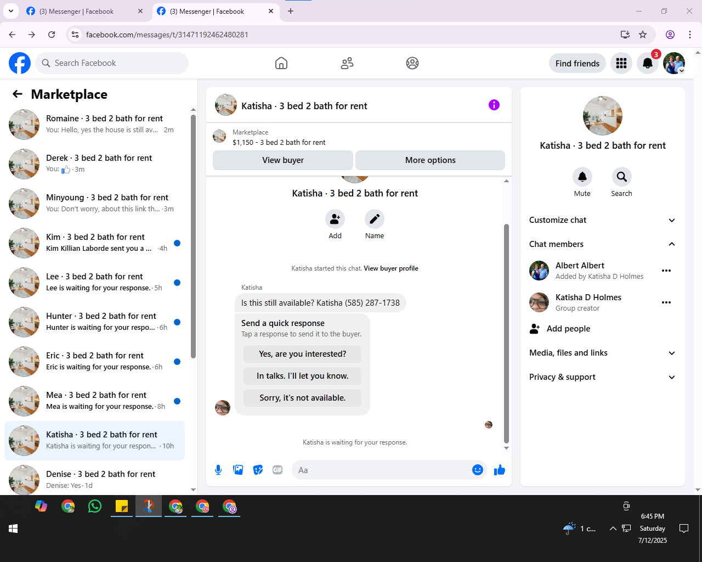Expand Customize chat section
Viewport: 702px width, 562px height.
[x=602, y=220]
